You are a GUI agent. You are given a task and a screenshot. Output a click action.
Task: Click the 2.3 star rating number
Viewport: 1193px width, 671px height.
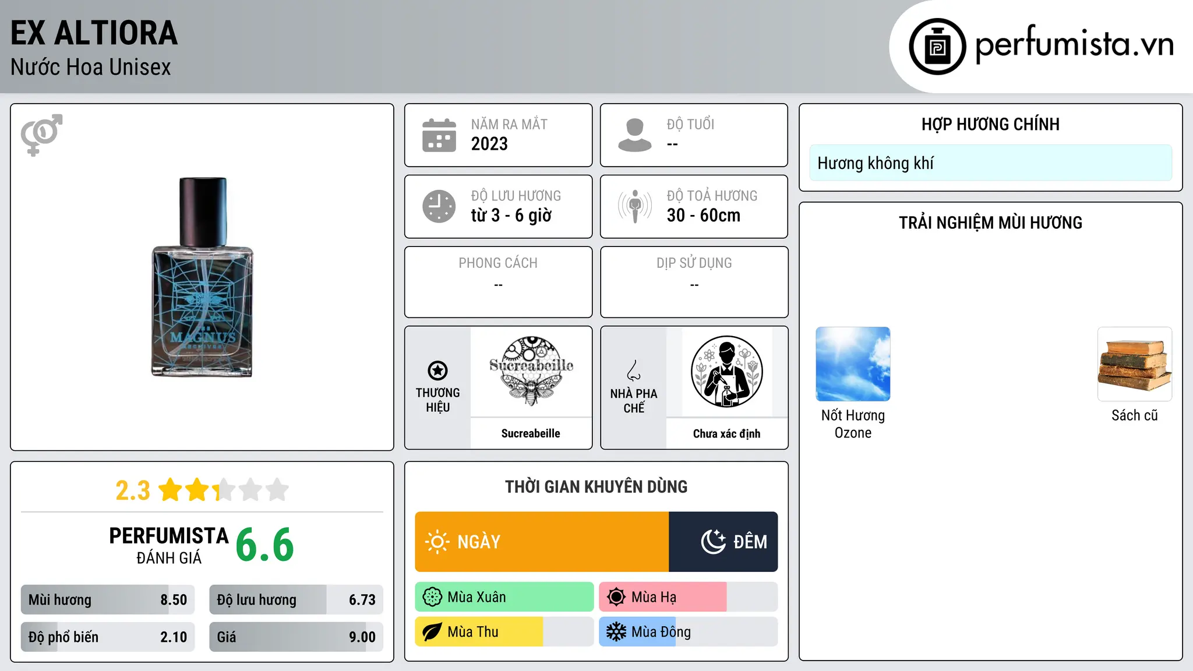(133, 490)
